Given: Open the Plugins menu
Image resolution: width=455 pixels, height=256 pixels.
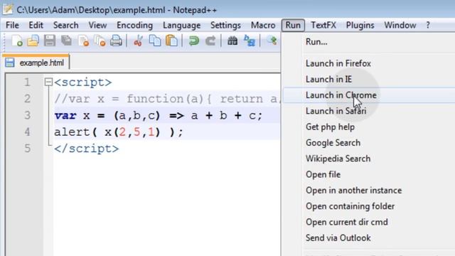Looking at the screenshot, I should click(360, 26).
